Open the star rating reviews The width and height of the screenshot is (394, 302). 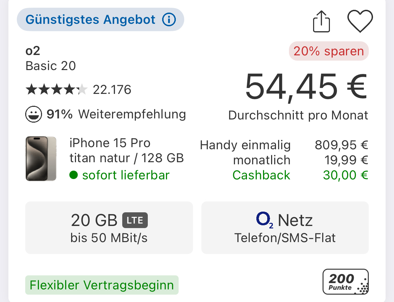[56, 90]
